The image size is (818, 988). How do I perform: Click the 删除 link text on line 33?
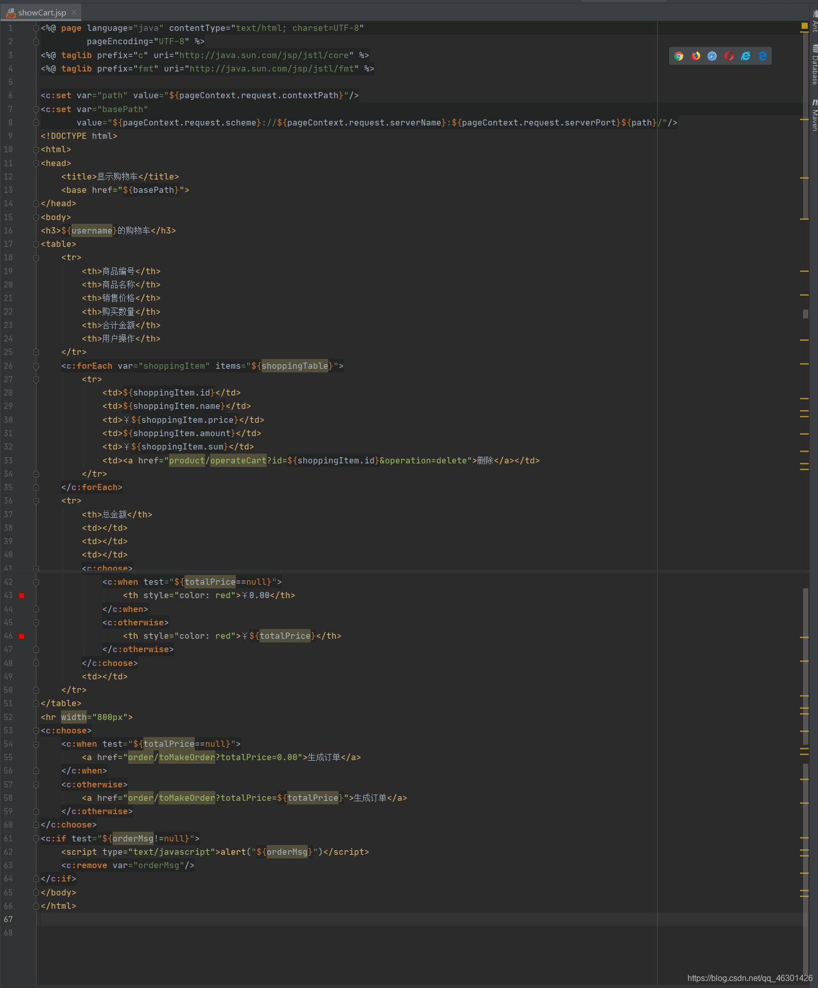(485, 461)
